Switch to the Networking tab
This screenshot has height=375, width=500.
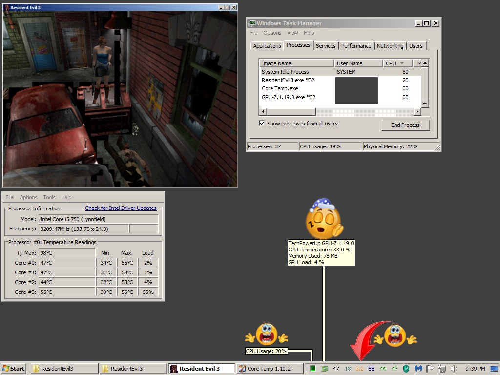click(390, 46)
